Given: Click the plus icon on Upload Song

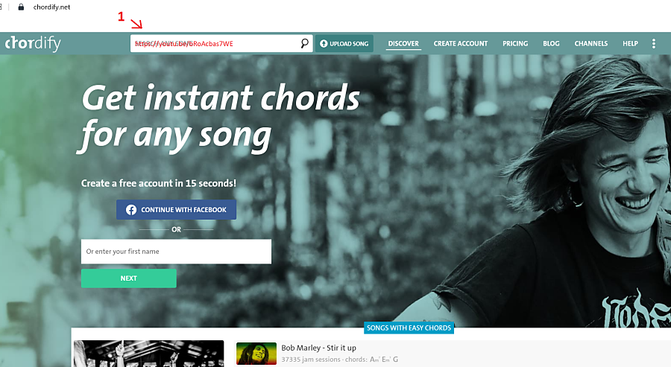Looking at the screenshot, I should pyautogui.click(x=324, y=44).
